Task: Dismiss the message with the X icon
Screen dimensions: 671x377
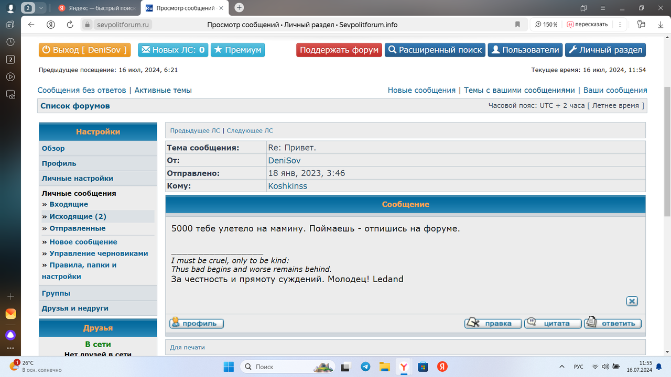Action: tap(632, 301)
